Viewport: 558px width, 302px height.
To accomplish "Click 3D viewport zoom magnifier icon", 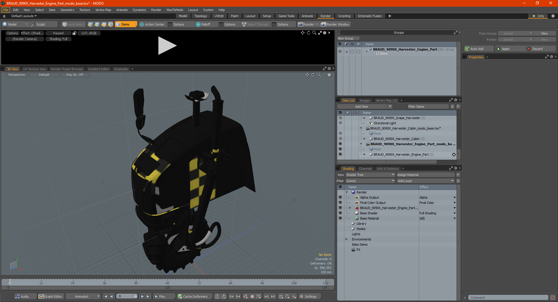I will [x=319, y=75].
